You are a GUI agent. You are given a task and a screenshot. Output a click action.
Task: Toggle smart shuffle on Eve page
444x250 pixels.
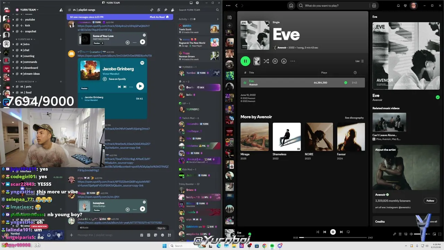point(266,61)
